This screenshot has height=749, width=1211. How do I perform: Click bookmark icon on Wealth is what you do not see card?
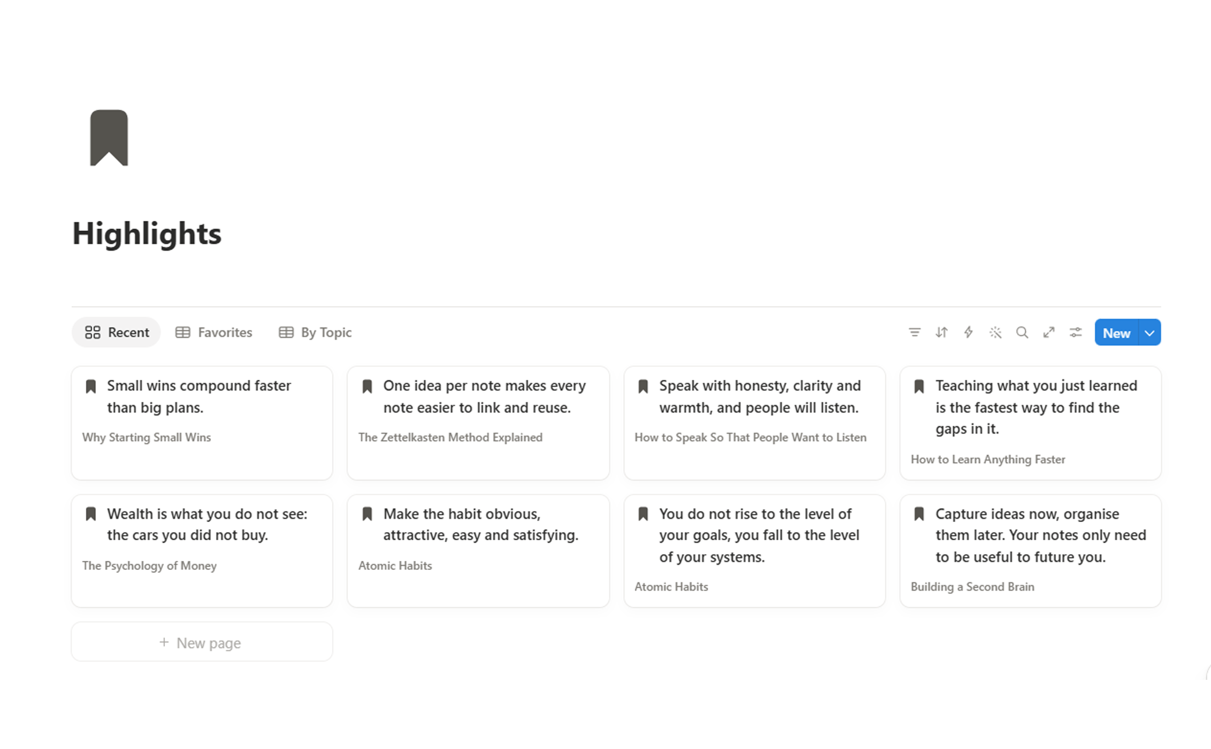pyautogui.click(x=91, y=514)
